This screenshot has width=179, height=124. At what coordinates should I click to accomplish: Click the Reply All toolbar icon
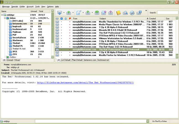coord(97,13)
